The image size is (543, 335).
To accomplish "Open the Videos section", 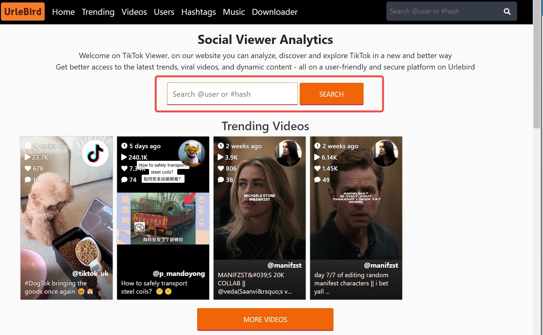I will [x=134, y=12].
